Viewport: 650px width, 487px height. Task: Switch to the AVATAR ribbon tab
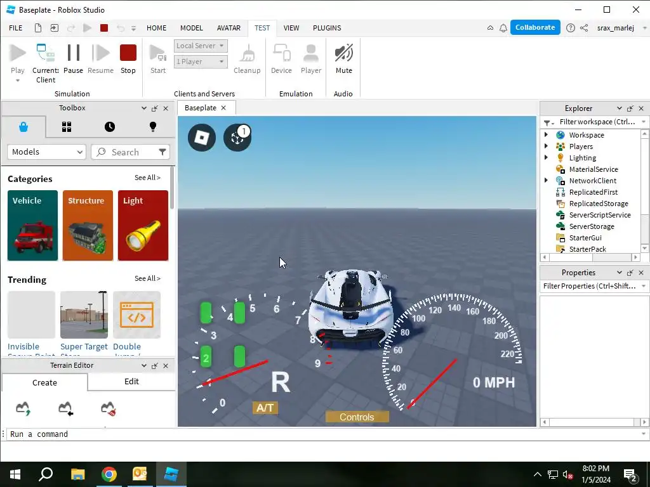pos(229,28)
